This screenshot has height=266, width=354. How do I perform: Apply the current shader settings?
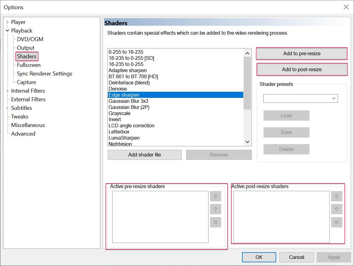pos(334,257)
